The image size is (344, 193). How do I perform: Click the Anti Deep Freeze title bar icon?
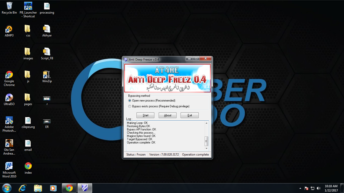click(126, 59)
